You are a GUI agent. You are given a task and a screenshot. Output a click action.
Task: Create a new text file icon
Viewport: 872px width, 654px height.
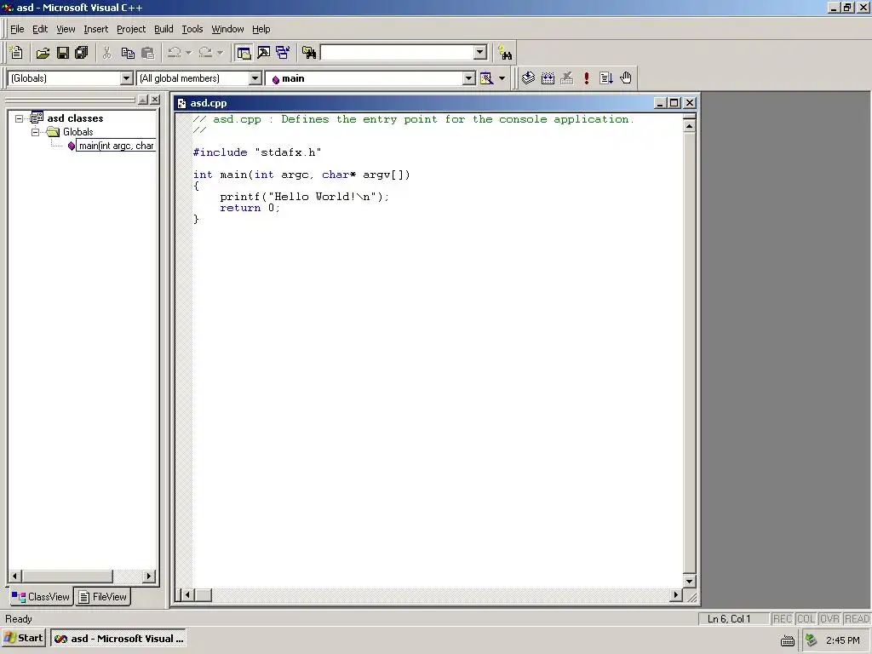point(17,53)
